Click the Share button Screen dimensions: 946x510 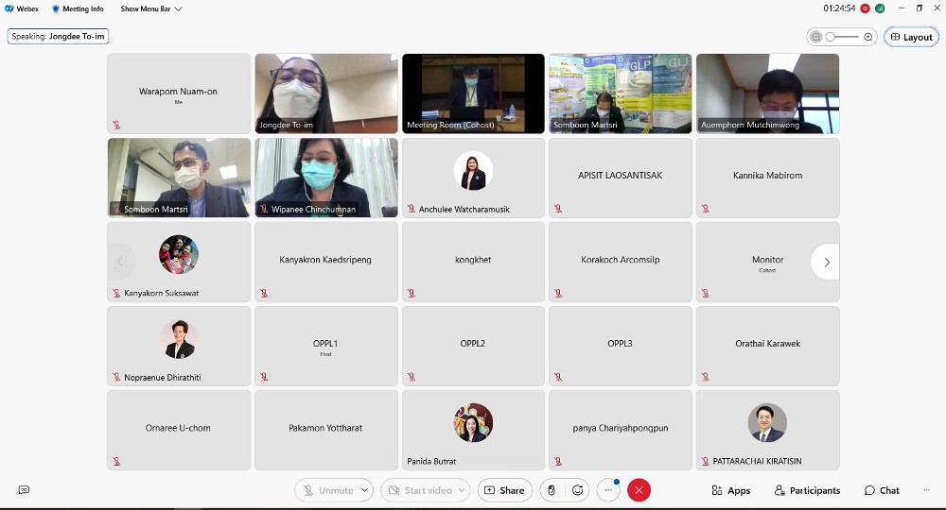tap(504, 490)
